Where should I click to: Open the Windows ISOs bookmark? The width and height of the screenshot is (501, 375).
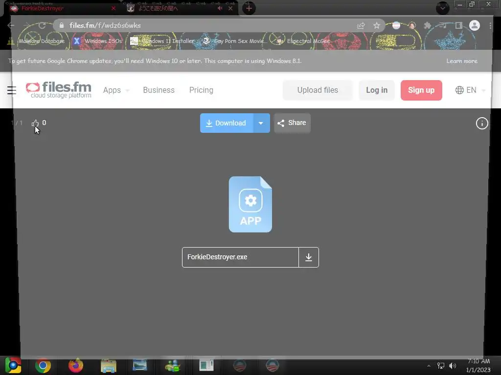click(x=98, y=41)
